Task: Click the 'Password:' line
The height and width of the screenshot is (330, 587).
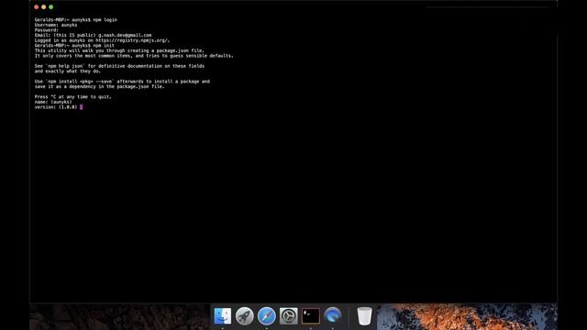Action: pyautogui.click(x=47, y=30)
